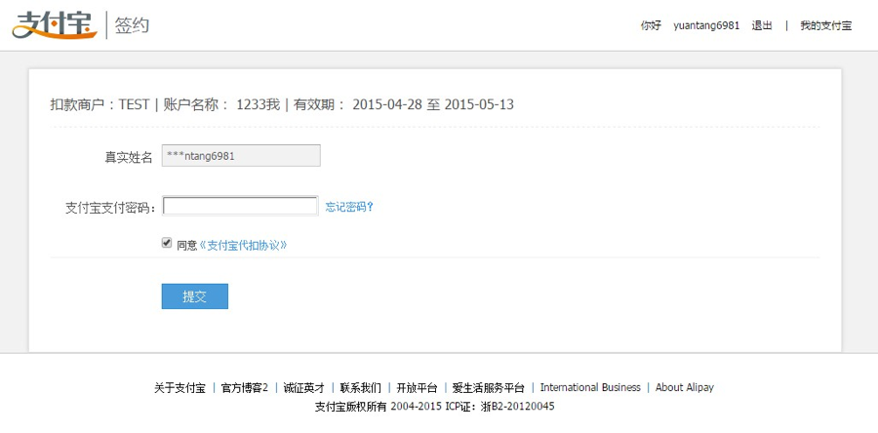878x433 pixels.
Task: Open 关于支付宝 in the footer
Action: 180,387
